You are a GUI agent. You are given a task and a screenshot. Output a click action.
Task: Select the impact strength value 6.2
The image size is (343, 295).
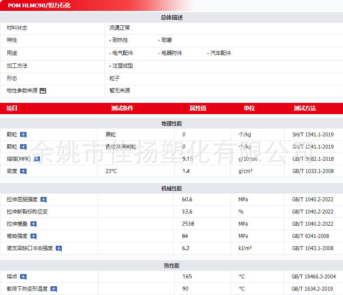185,248
